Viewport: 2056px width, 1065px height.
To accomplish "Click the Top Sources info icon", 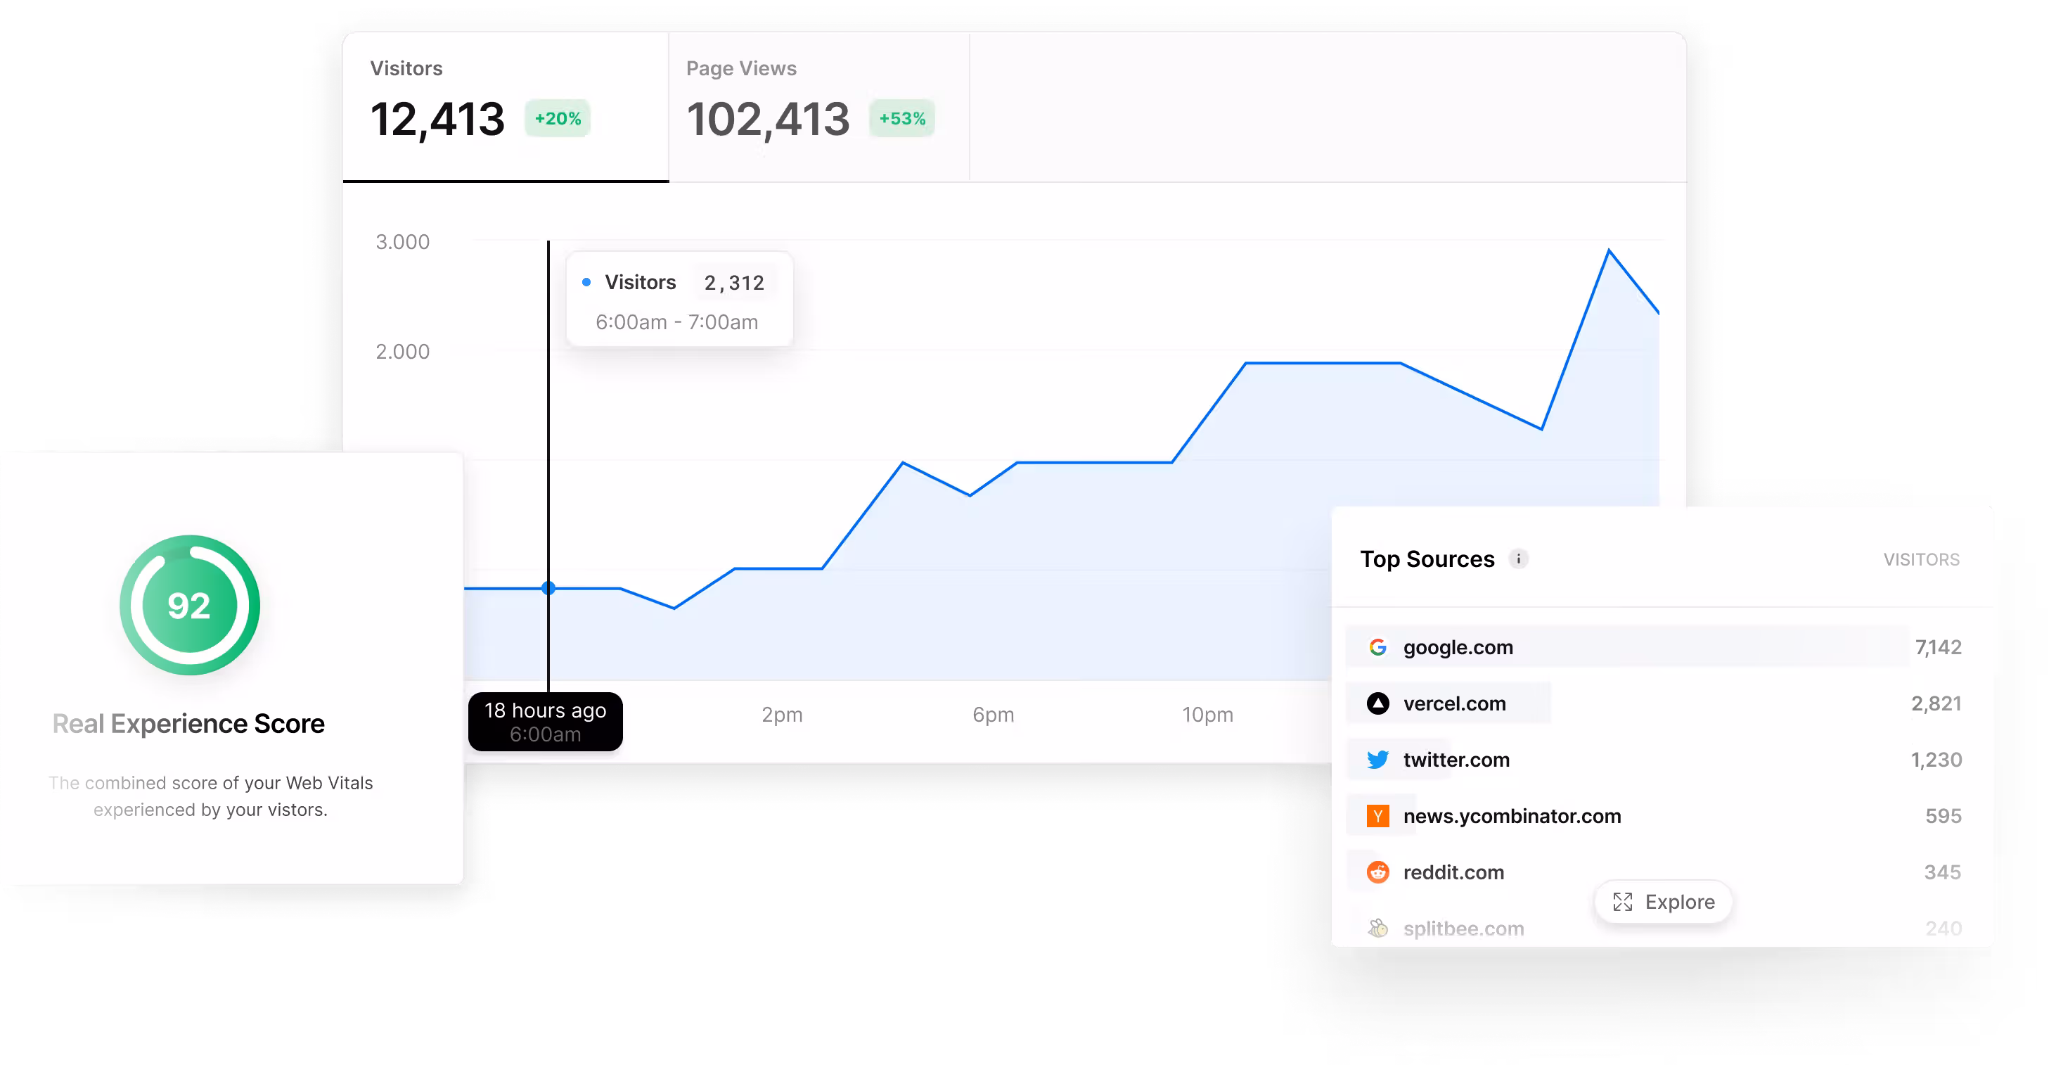I will (1518, 559).
